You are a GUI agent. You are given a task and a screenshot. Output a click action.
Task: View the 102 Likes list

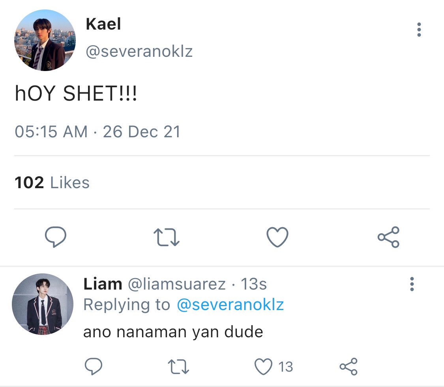52,182
